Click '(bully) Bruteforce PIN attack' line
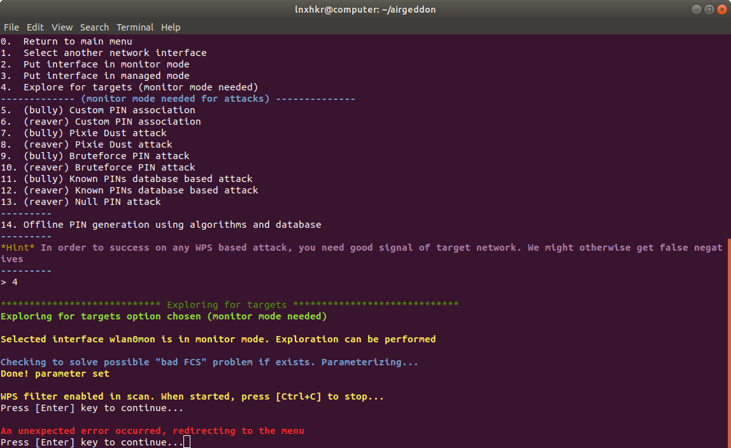Image resolution: width=731 pixels, height=448 pixels. pyautogui.click(x=95, y=156)
